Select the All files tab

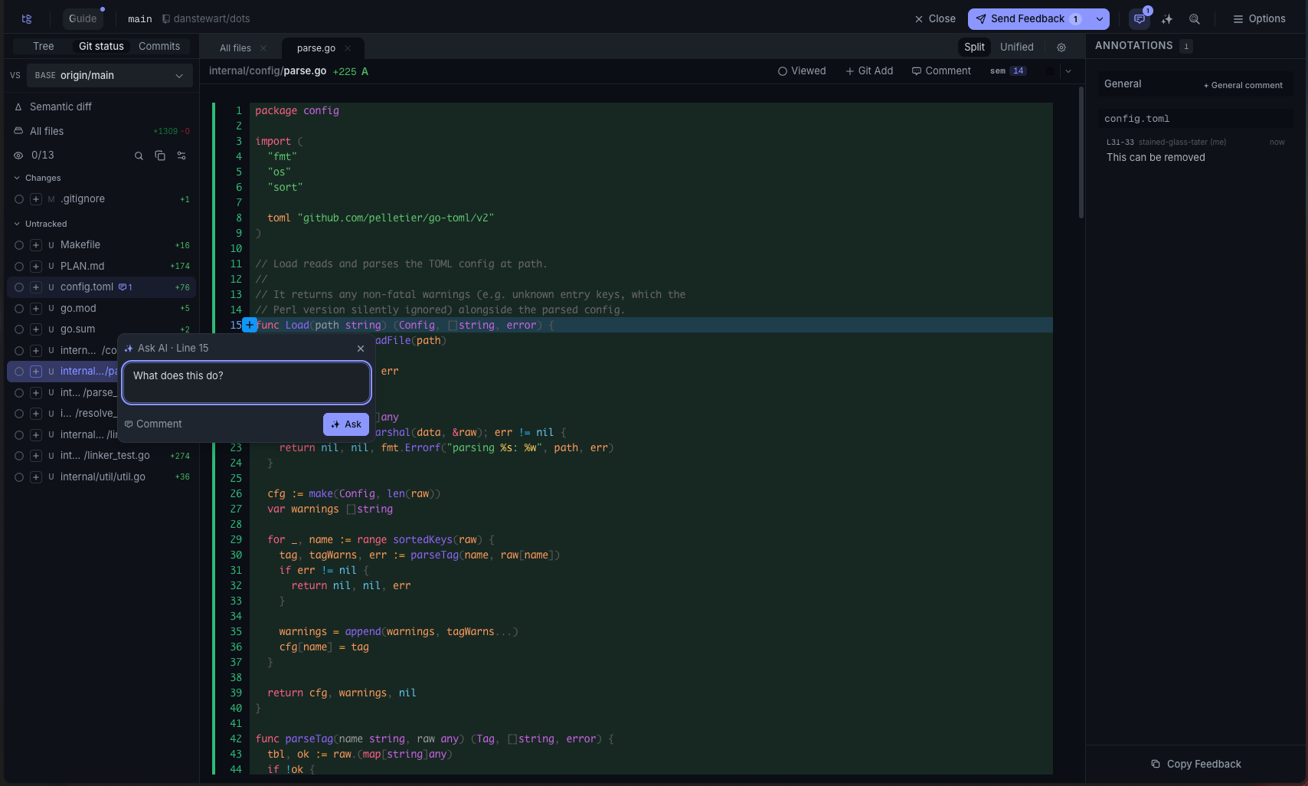pyautogui.click(x=235, y=48)
